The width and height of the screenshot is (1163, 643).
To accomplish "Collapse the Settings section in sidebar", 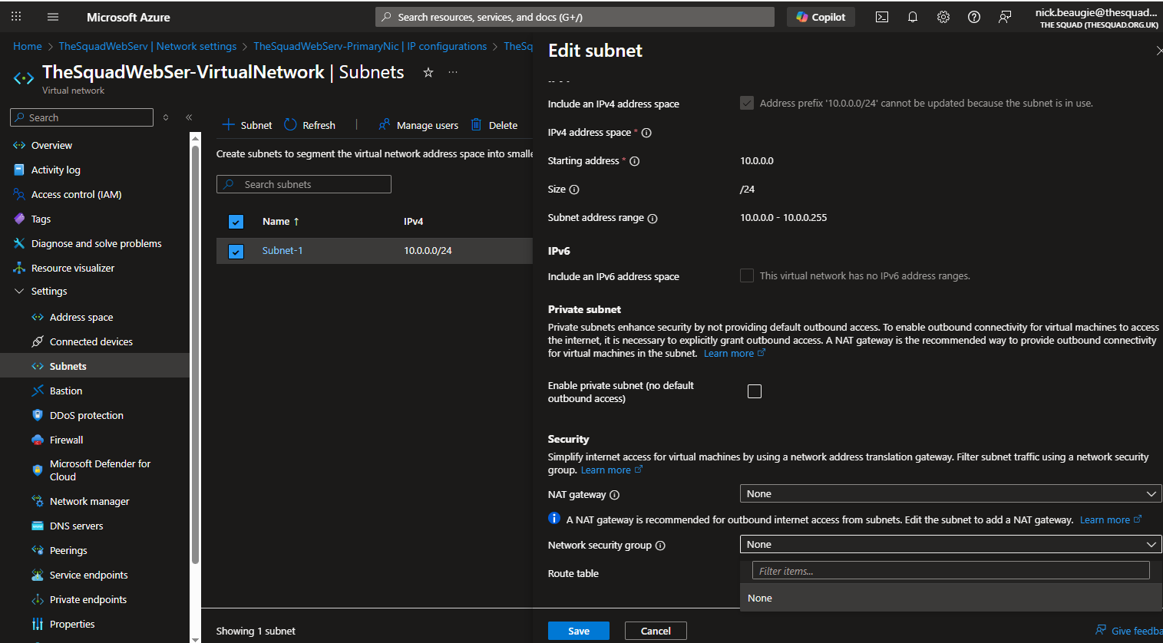I will pos(41,292).
